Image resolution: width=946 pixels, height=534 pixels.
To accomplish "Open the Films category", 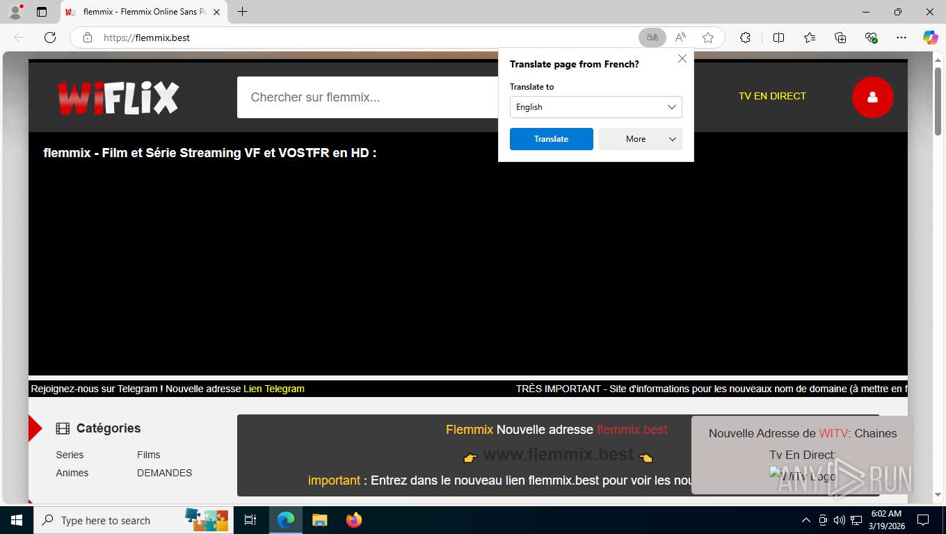I will (149, 455).
